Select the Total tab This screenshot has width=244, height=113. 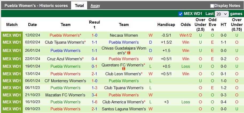click(79, 6)
